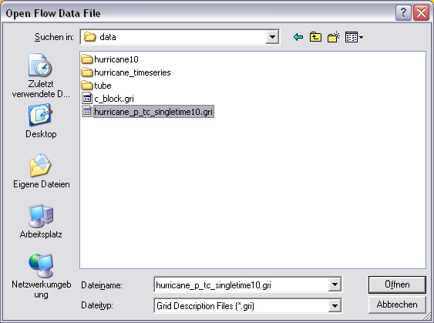Image resolution: width=434 pixels, height=323 pixels.
Task: Select the hurricane_timeseries folder
Action: tap(126, 72)
